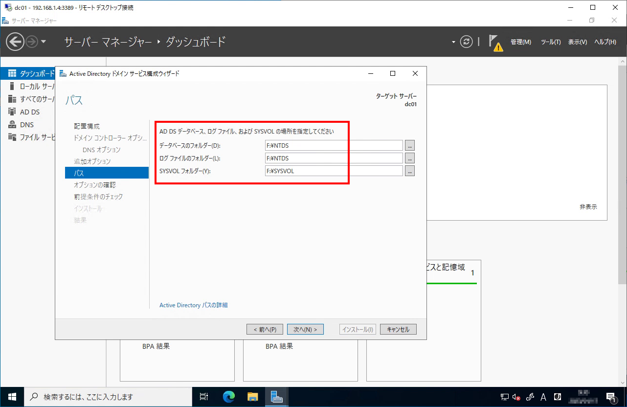This screenshot has height=407, width=627.
Task: Click the muted volume tray icon
Action: pos(517,397)
